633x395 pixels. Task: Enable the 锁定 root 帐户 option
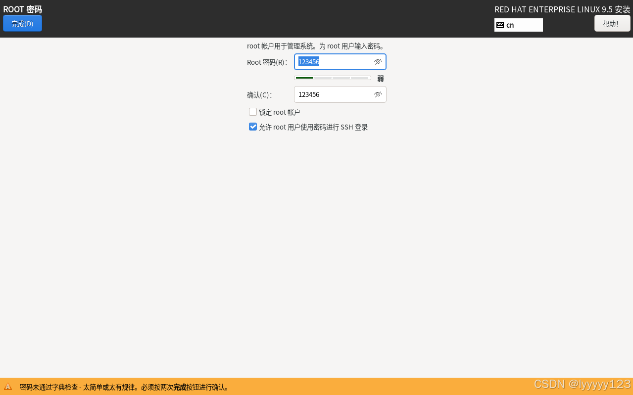coord(253,112)
